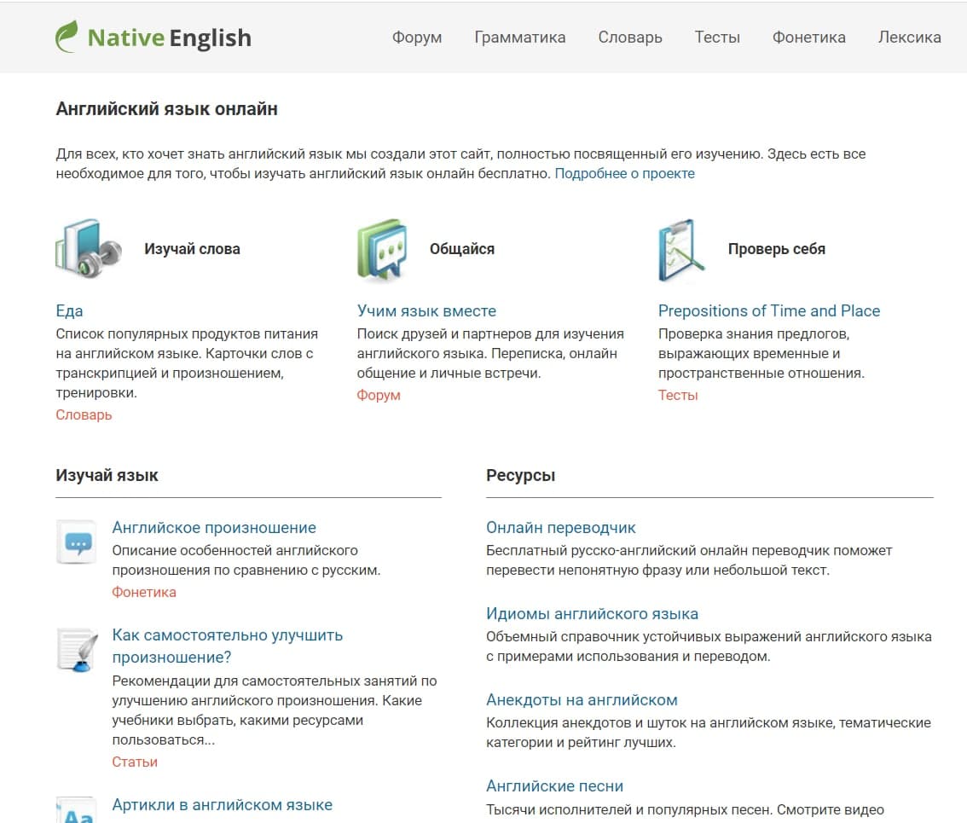Select Тесты in the top navigation
The height and width of the screenshot is (823, 967).
pos(717,37)
